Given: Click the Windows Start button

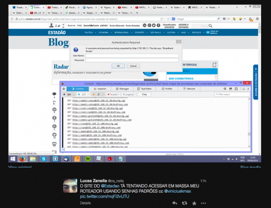Looking at the screenshot, I should pos(13,159).
